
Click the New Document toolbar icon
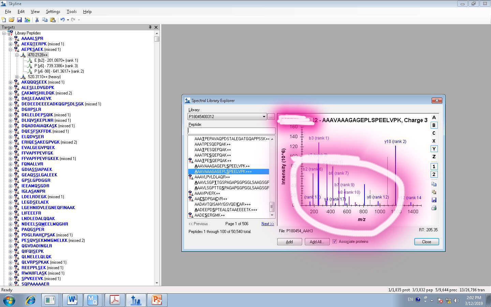click(x=4, y=20)
